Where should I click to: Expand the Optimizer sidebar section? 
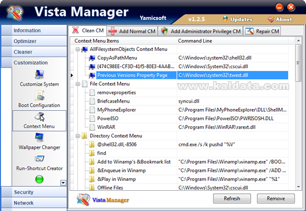(x=34, y=41)
